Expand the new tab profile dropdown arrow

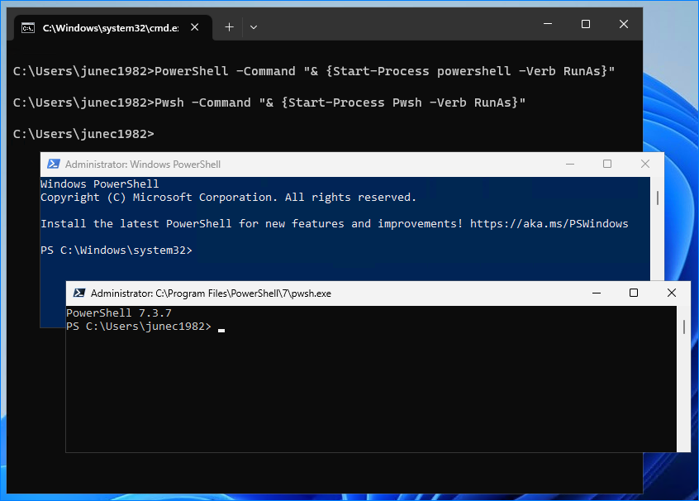253,27
